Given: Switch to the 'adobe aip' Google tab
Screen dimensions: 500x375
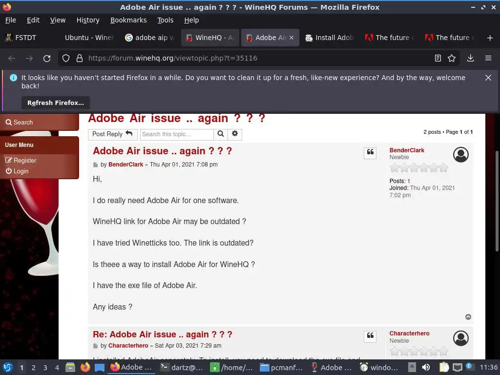Looking at the screenshot, I should (150, 38).
